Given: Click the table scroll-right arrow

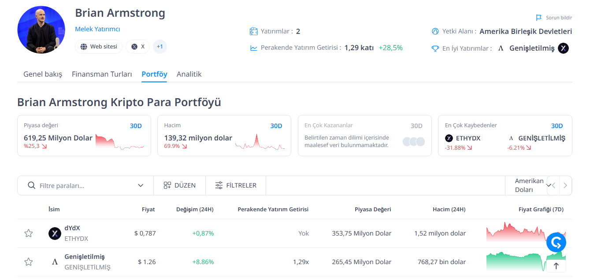Looking at the screenshot, I should click(566, 185).
